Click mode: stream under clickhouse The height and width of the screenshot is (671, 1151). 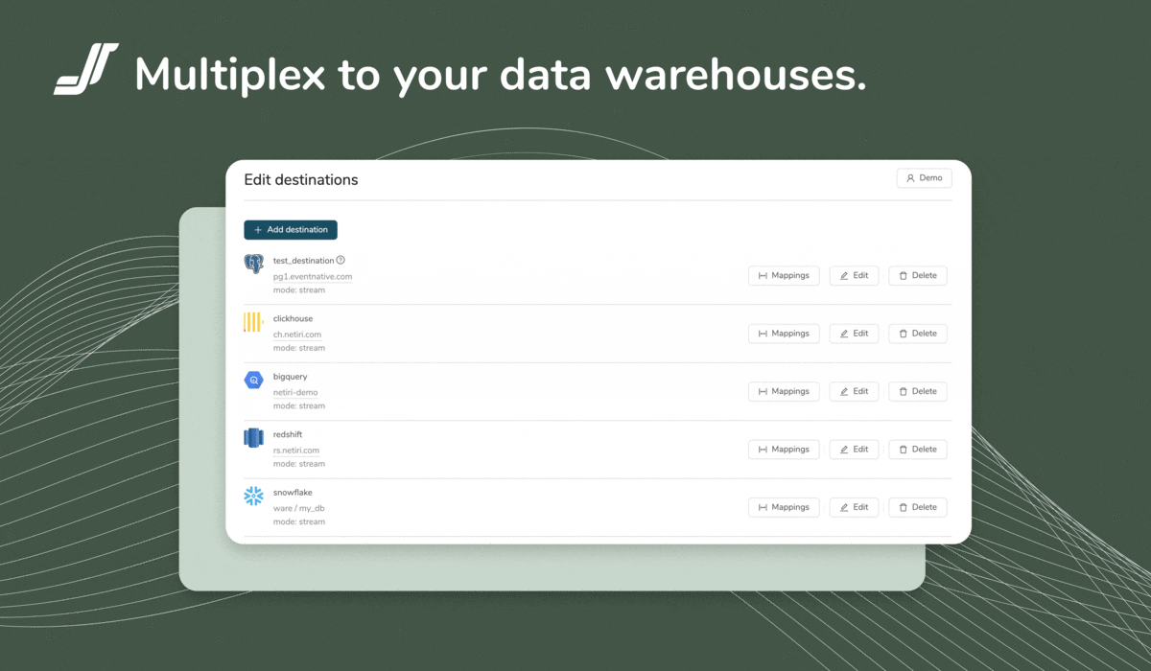tap(299, 348)
